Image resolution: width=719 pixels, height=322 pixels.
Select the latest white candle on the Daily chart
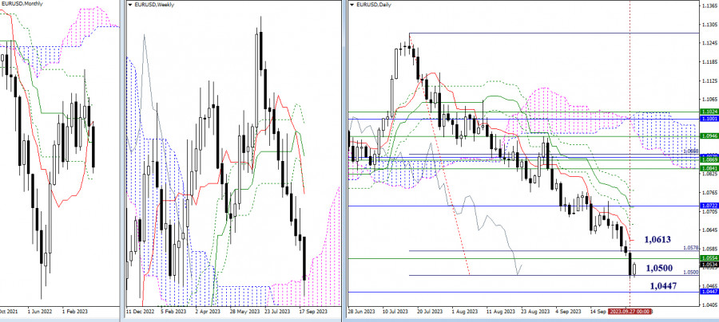[x=635, y=270]
